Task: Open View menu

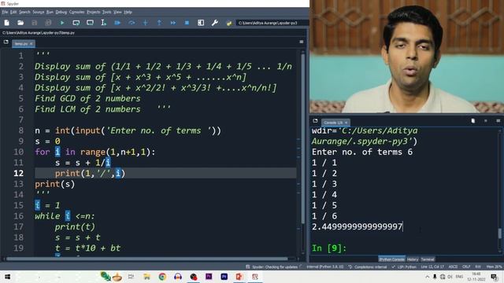Action: click(x=117, y=13)
